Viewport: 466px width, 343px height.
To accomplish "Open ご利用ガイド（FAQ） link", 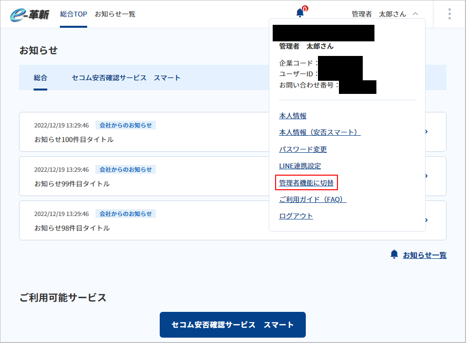I will (313, 199).
